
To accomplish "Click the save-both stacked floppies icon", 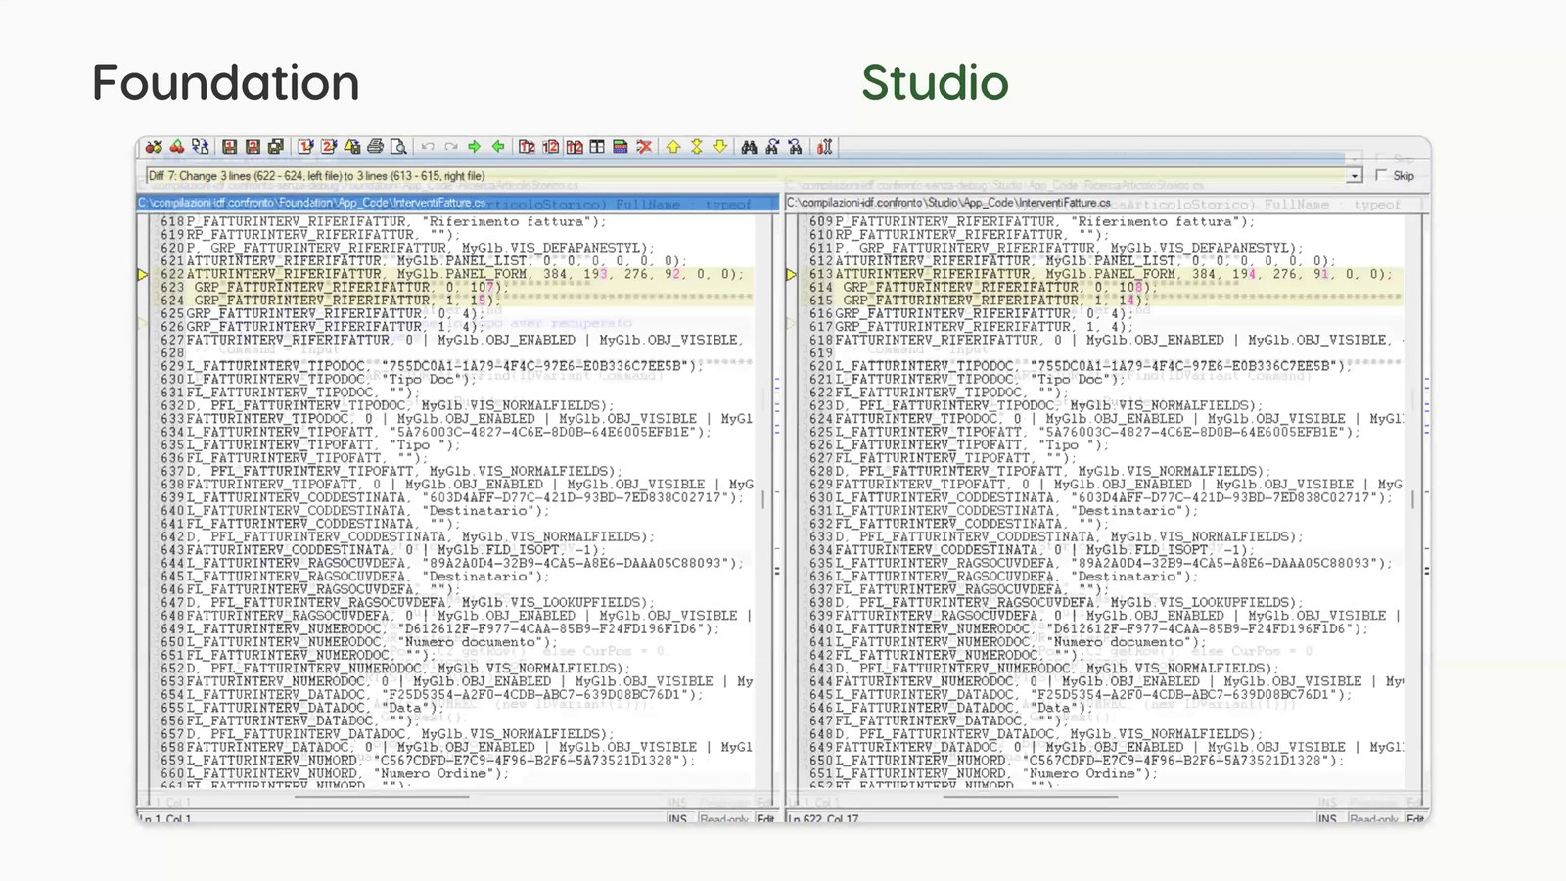I will pos(277,147).
